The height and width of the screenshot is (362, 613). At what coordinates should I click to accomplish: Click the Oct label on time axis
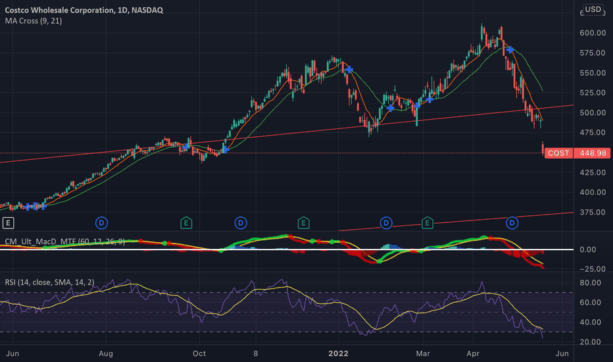199,354
